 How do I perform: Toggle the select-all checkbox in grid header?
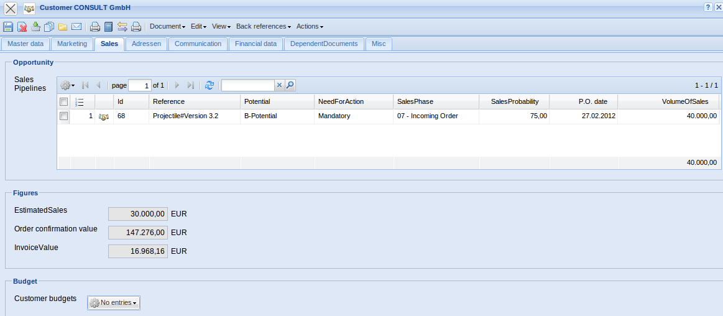63,101
